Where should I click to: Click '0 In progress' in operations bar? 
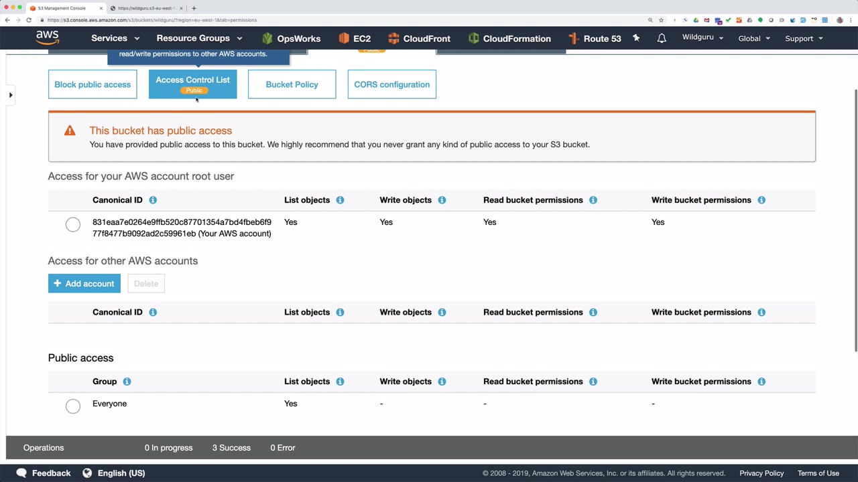[x=168, y=448]
